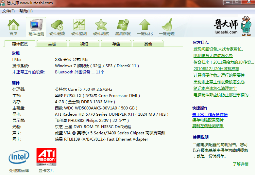Click the 显卡芯片 caption under ATI logo
Viewport: 255px width, 175px height.
[x=46, y=171]
